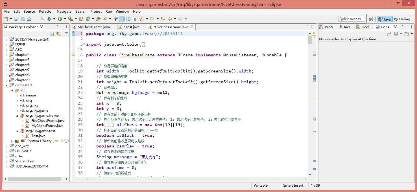Open the Navigate menu

coord(64,12)
